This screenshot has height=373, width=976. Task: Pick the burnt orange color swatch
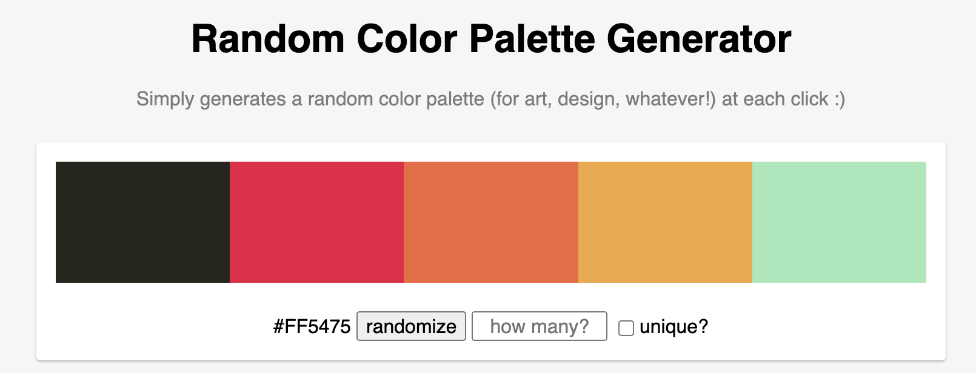[490, 222]
